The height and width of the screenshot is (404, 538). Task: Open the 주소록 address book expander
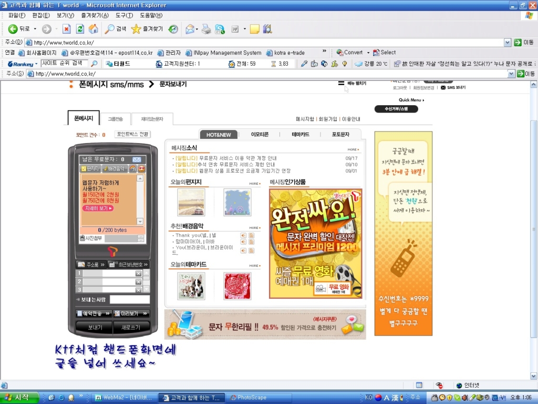(x=91, y=265)
